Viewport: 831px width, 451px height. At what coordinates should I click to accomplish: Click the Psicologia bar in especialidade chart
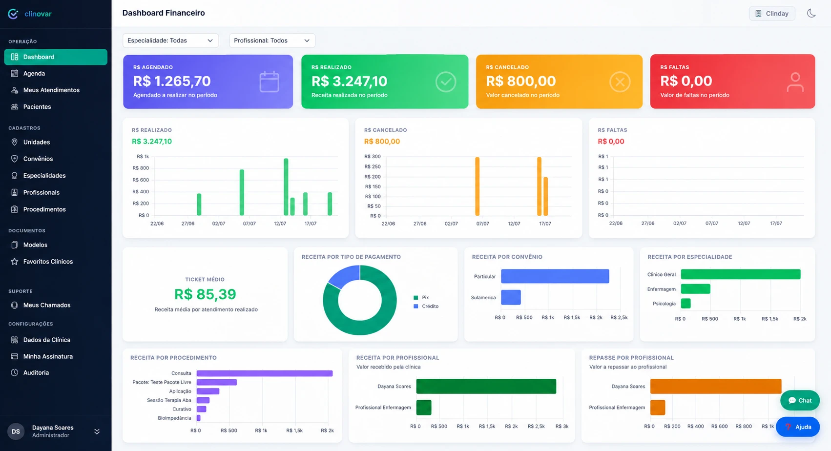click(x=686, y=304)
